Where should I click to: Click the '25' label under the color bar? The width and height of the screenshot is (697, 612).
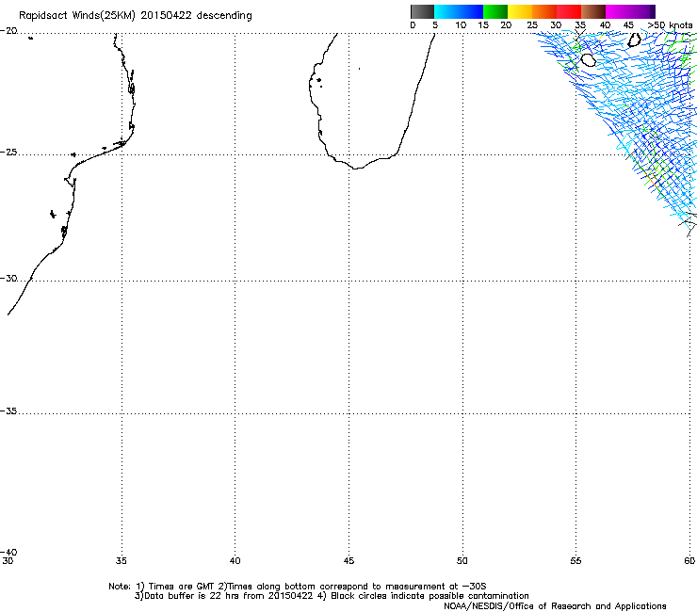pyautogui.click(x=532, y=25)
